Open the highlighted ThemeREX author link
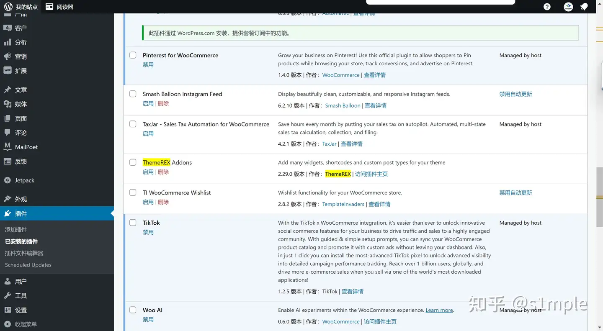 coord(338,174)
